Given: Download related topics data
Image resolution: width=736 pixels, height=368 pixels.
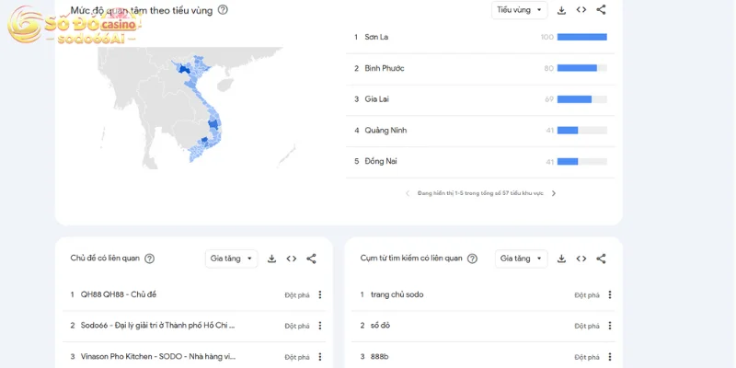Looking at the screenshot, I should pyautogui.click(x=271, y=259).
